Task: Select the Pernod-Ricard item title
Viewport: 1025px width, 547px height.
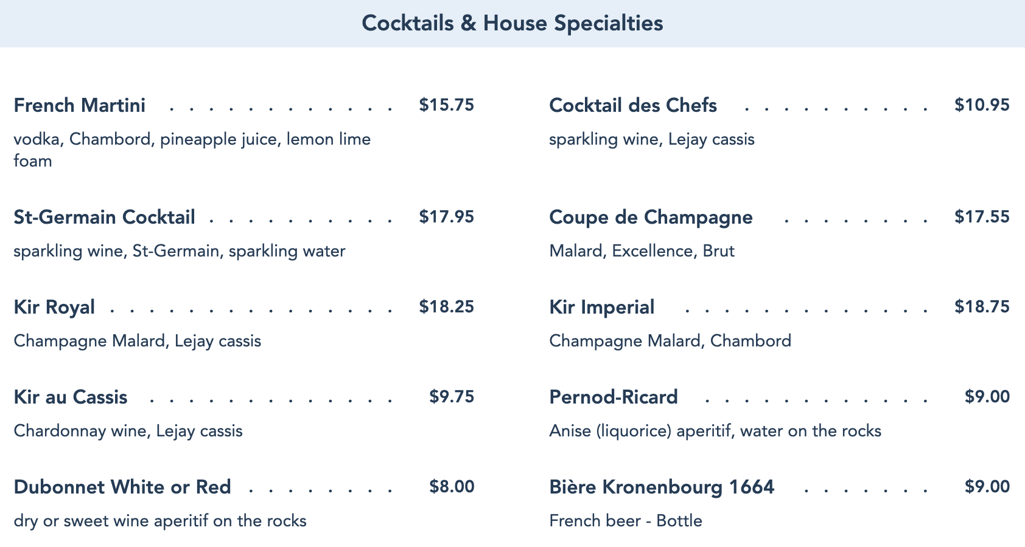Action: pos(614,397)
